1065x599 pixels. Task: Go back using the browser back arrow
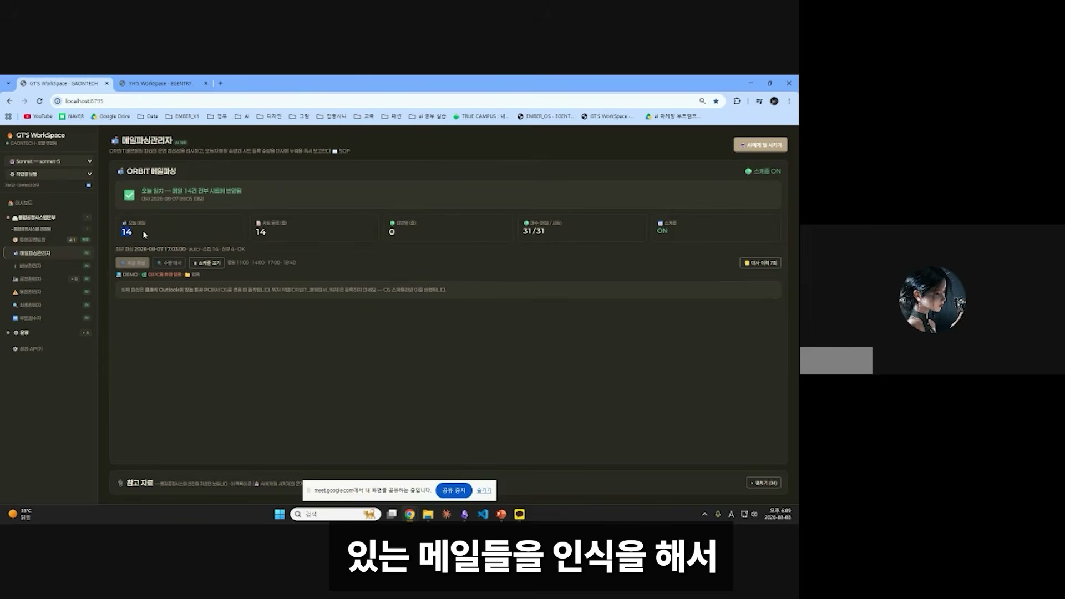pos(9,101)
